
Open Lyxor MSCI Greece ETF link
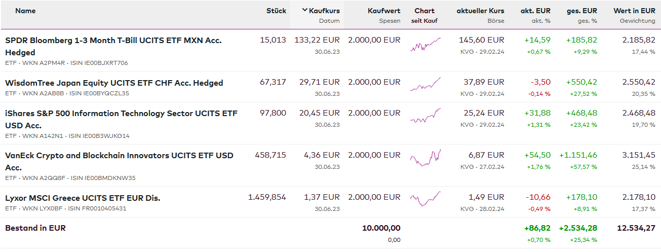click(x=83, y=198)
